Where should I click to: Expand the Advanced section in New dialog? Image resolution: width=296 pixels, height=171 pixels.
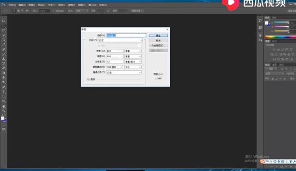(88, 79)
